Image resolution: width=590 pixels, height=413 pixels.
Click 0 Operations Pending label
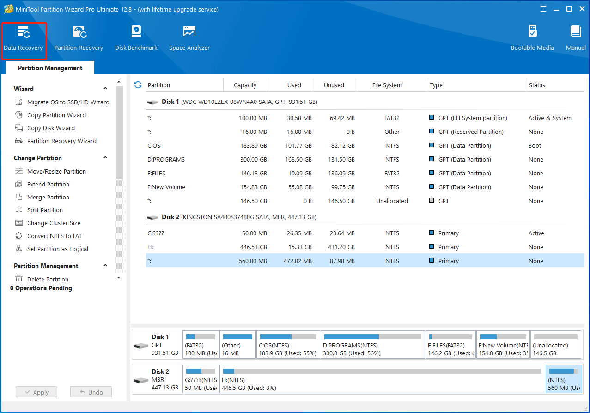tap(41, 288)
